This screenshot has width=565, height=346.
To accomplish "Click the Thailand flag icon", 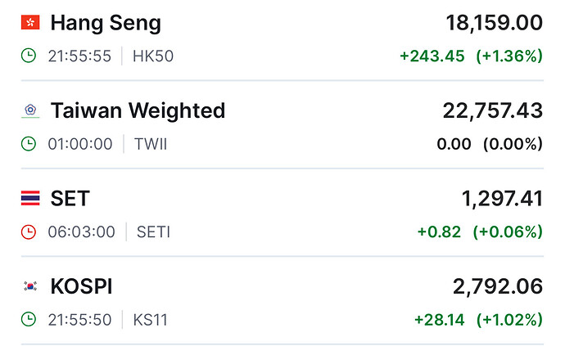I will click(30, 198).
